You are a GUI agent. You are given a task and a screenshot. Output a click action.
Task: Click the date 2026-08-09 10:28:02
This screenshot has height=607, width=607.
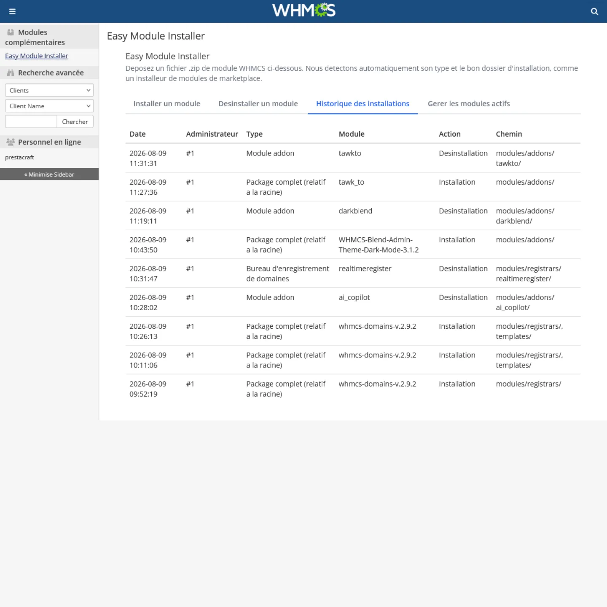[148, 302]
